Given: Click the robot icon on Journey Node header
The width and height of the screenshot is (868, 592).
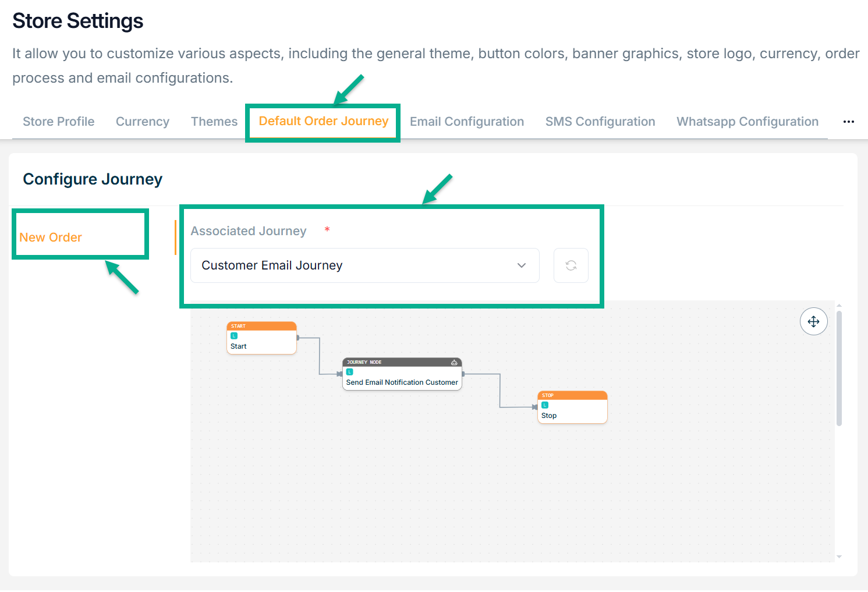Looking at the screenshot, I should [454, 362].
